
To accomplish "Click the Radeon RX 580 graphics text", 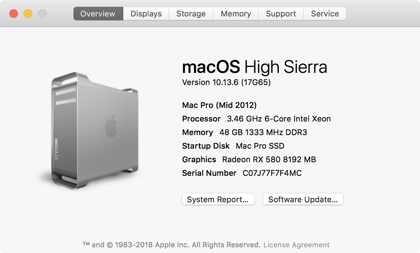I will [x=269, y=159].
